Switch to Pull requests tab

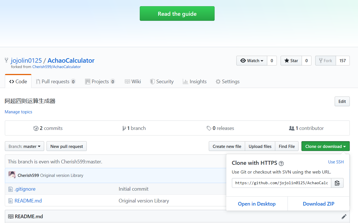click(56, 82)
